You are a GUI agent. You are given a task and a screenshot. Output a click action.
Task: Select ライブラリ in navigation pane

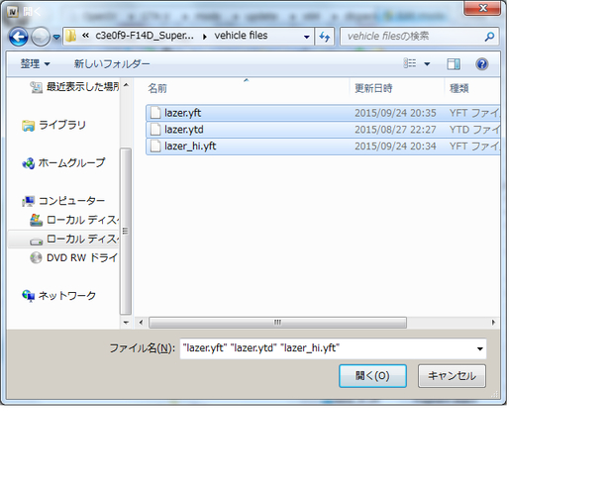pos(53,125)
